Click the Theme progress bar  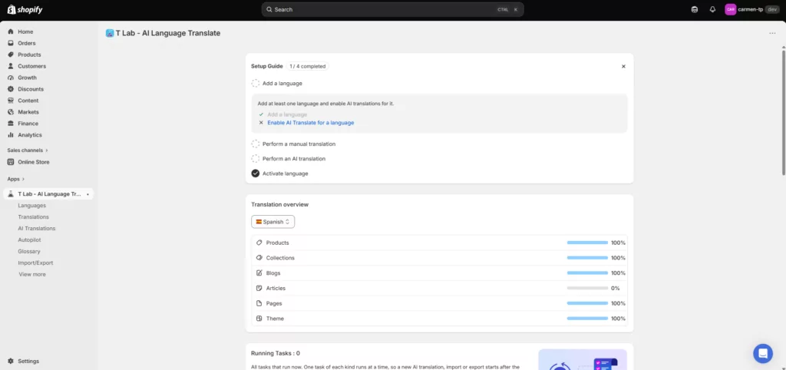click(x=587, y=319)
